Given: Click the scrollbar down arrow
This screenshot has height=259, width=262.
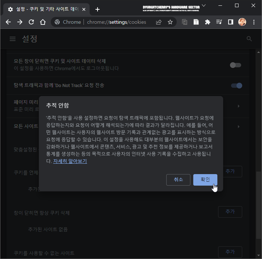Looking at the screenshot, I should tap(259, 255).
